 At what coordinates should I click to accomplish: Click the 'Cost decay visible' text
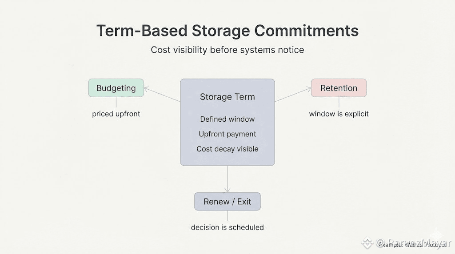pos(227,149)
